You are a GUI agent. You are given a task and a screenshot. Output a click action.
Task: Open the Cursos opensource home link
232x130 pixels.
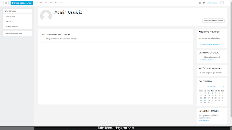tap(21, 3)
